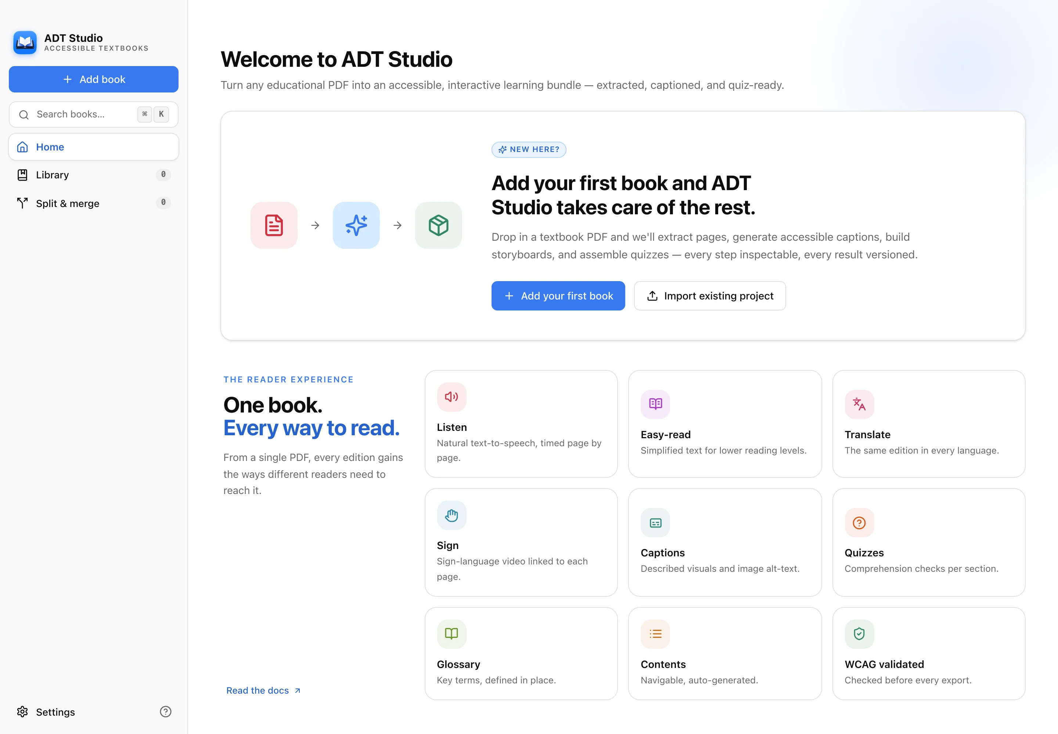Click the blue sparkle processing icon

(356, 225)
